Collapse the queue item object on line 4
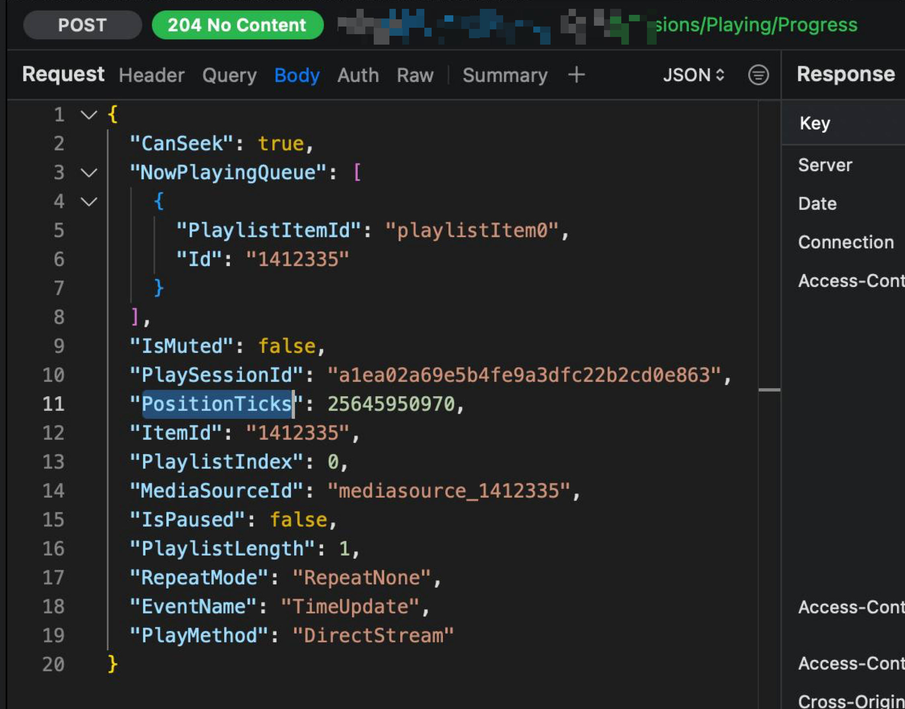The width and height of the screenshot is (905, 709). pyautogui.click(x=88, y=202)
